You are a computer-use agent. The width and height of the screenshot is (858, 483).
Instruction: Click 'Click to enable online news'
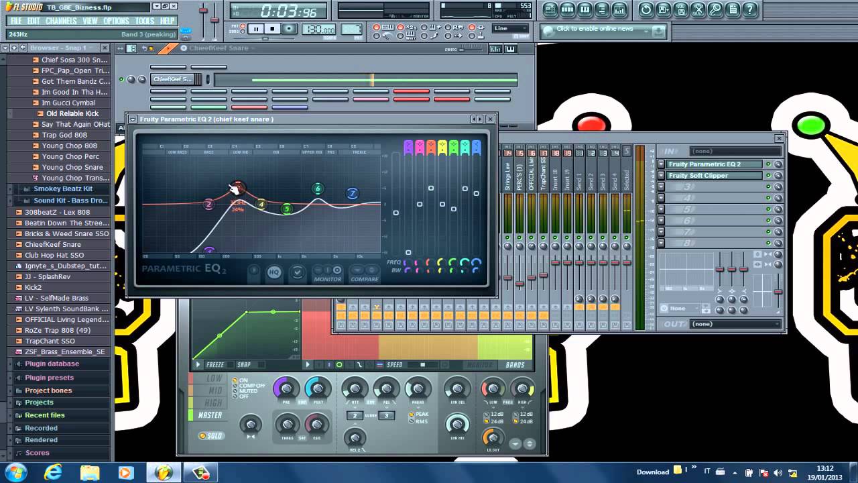point(595,29)
